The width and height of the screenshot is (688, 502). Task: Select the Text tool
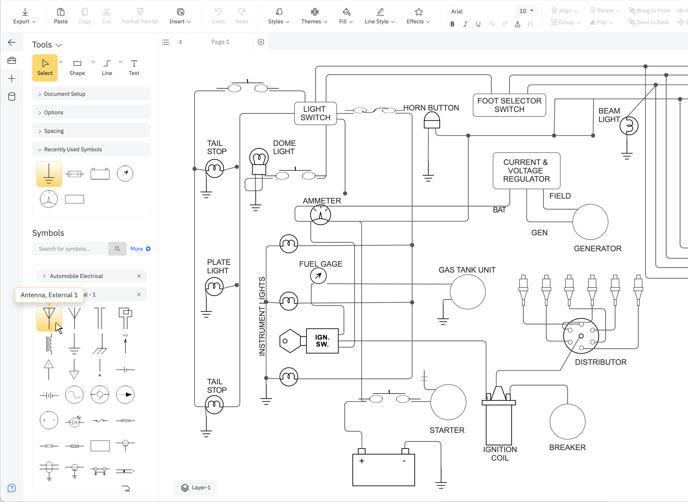tap(134, 67)
